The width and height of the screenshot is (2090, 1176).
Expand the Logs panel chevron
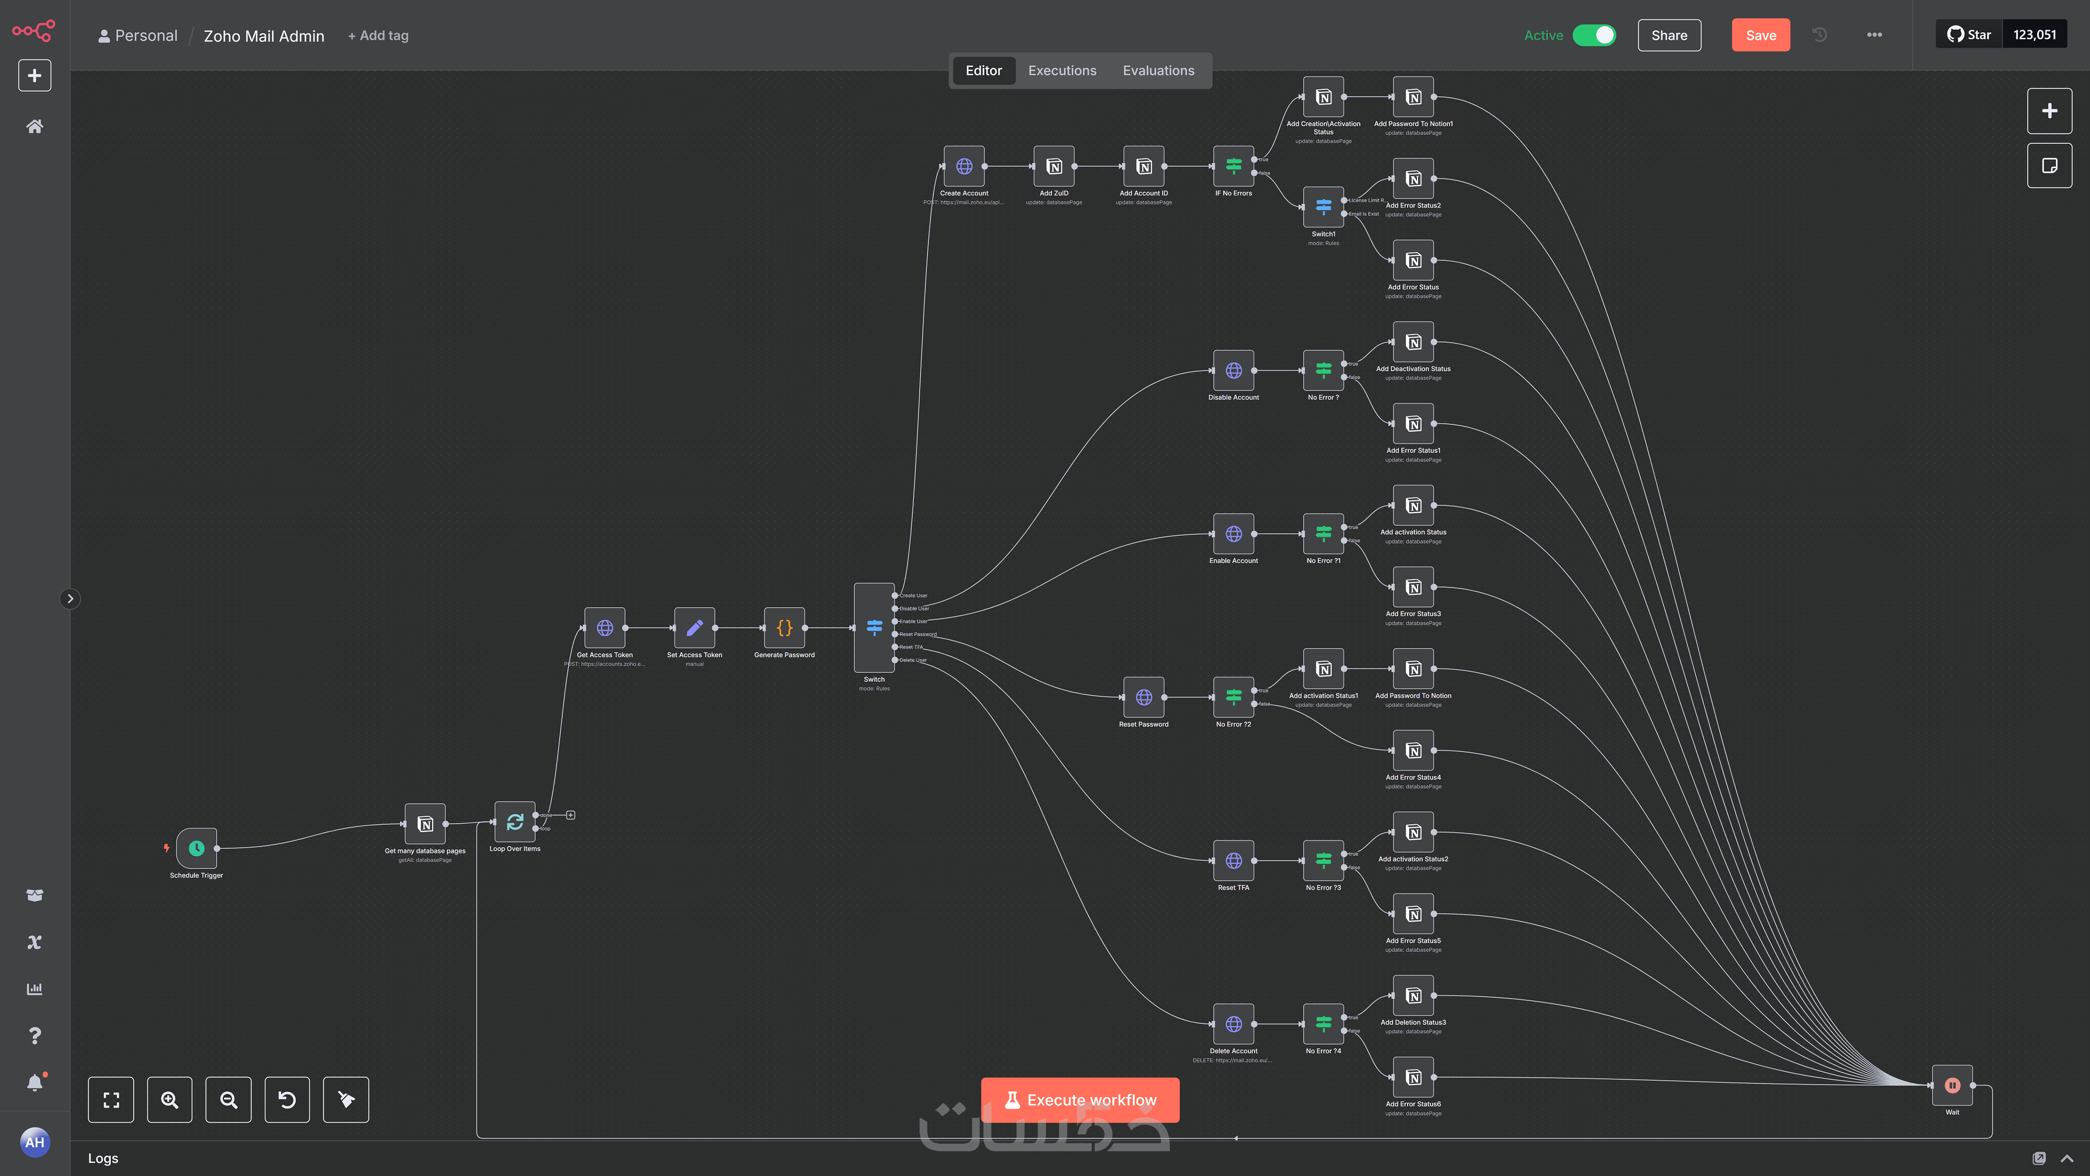tap(2066, 1158)
